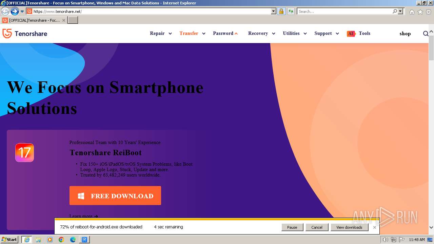
Task: Go to the shop link
Action: click(405, 34)
